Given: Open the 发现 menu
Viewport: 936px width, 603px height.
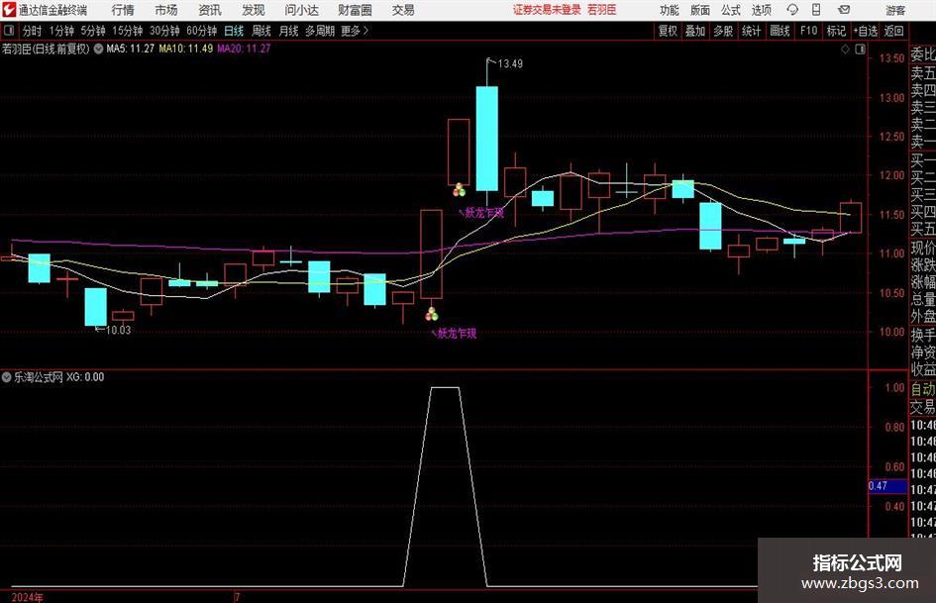Looking at the screenshot, I should [x=254, y=10].
